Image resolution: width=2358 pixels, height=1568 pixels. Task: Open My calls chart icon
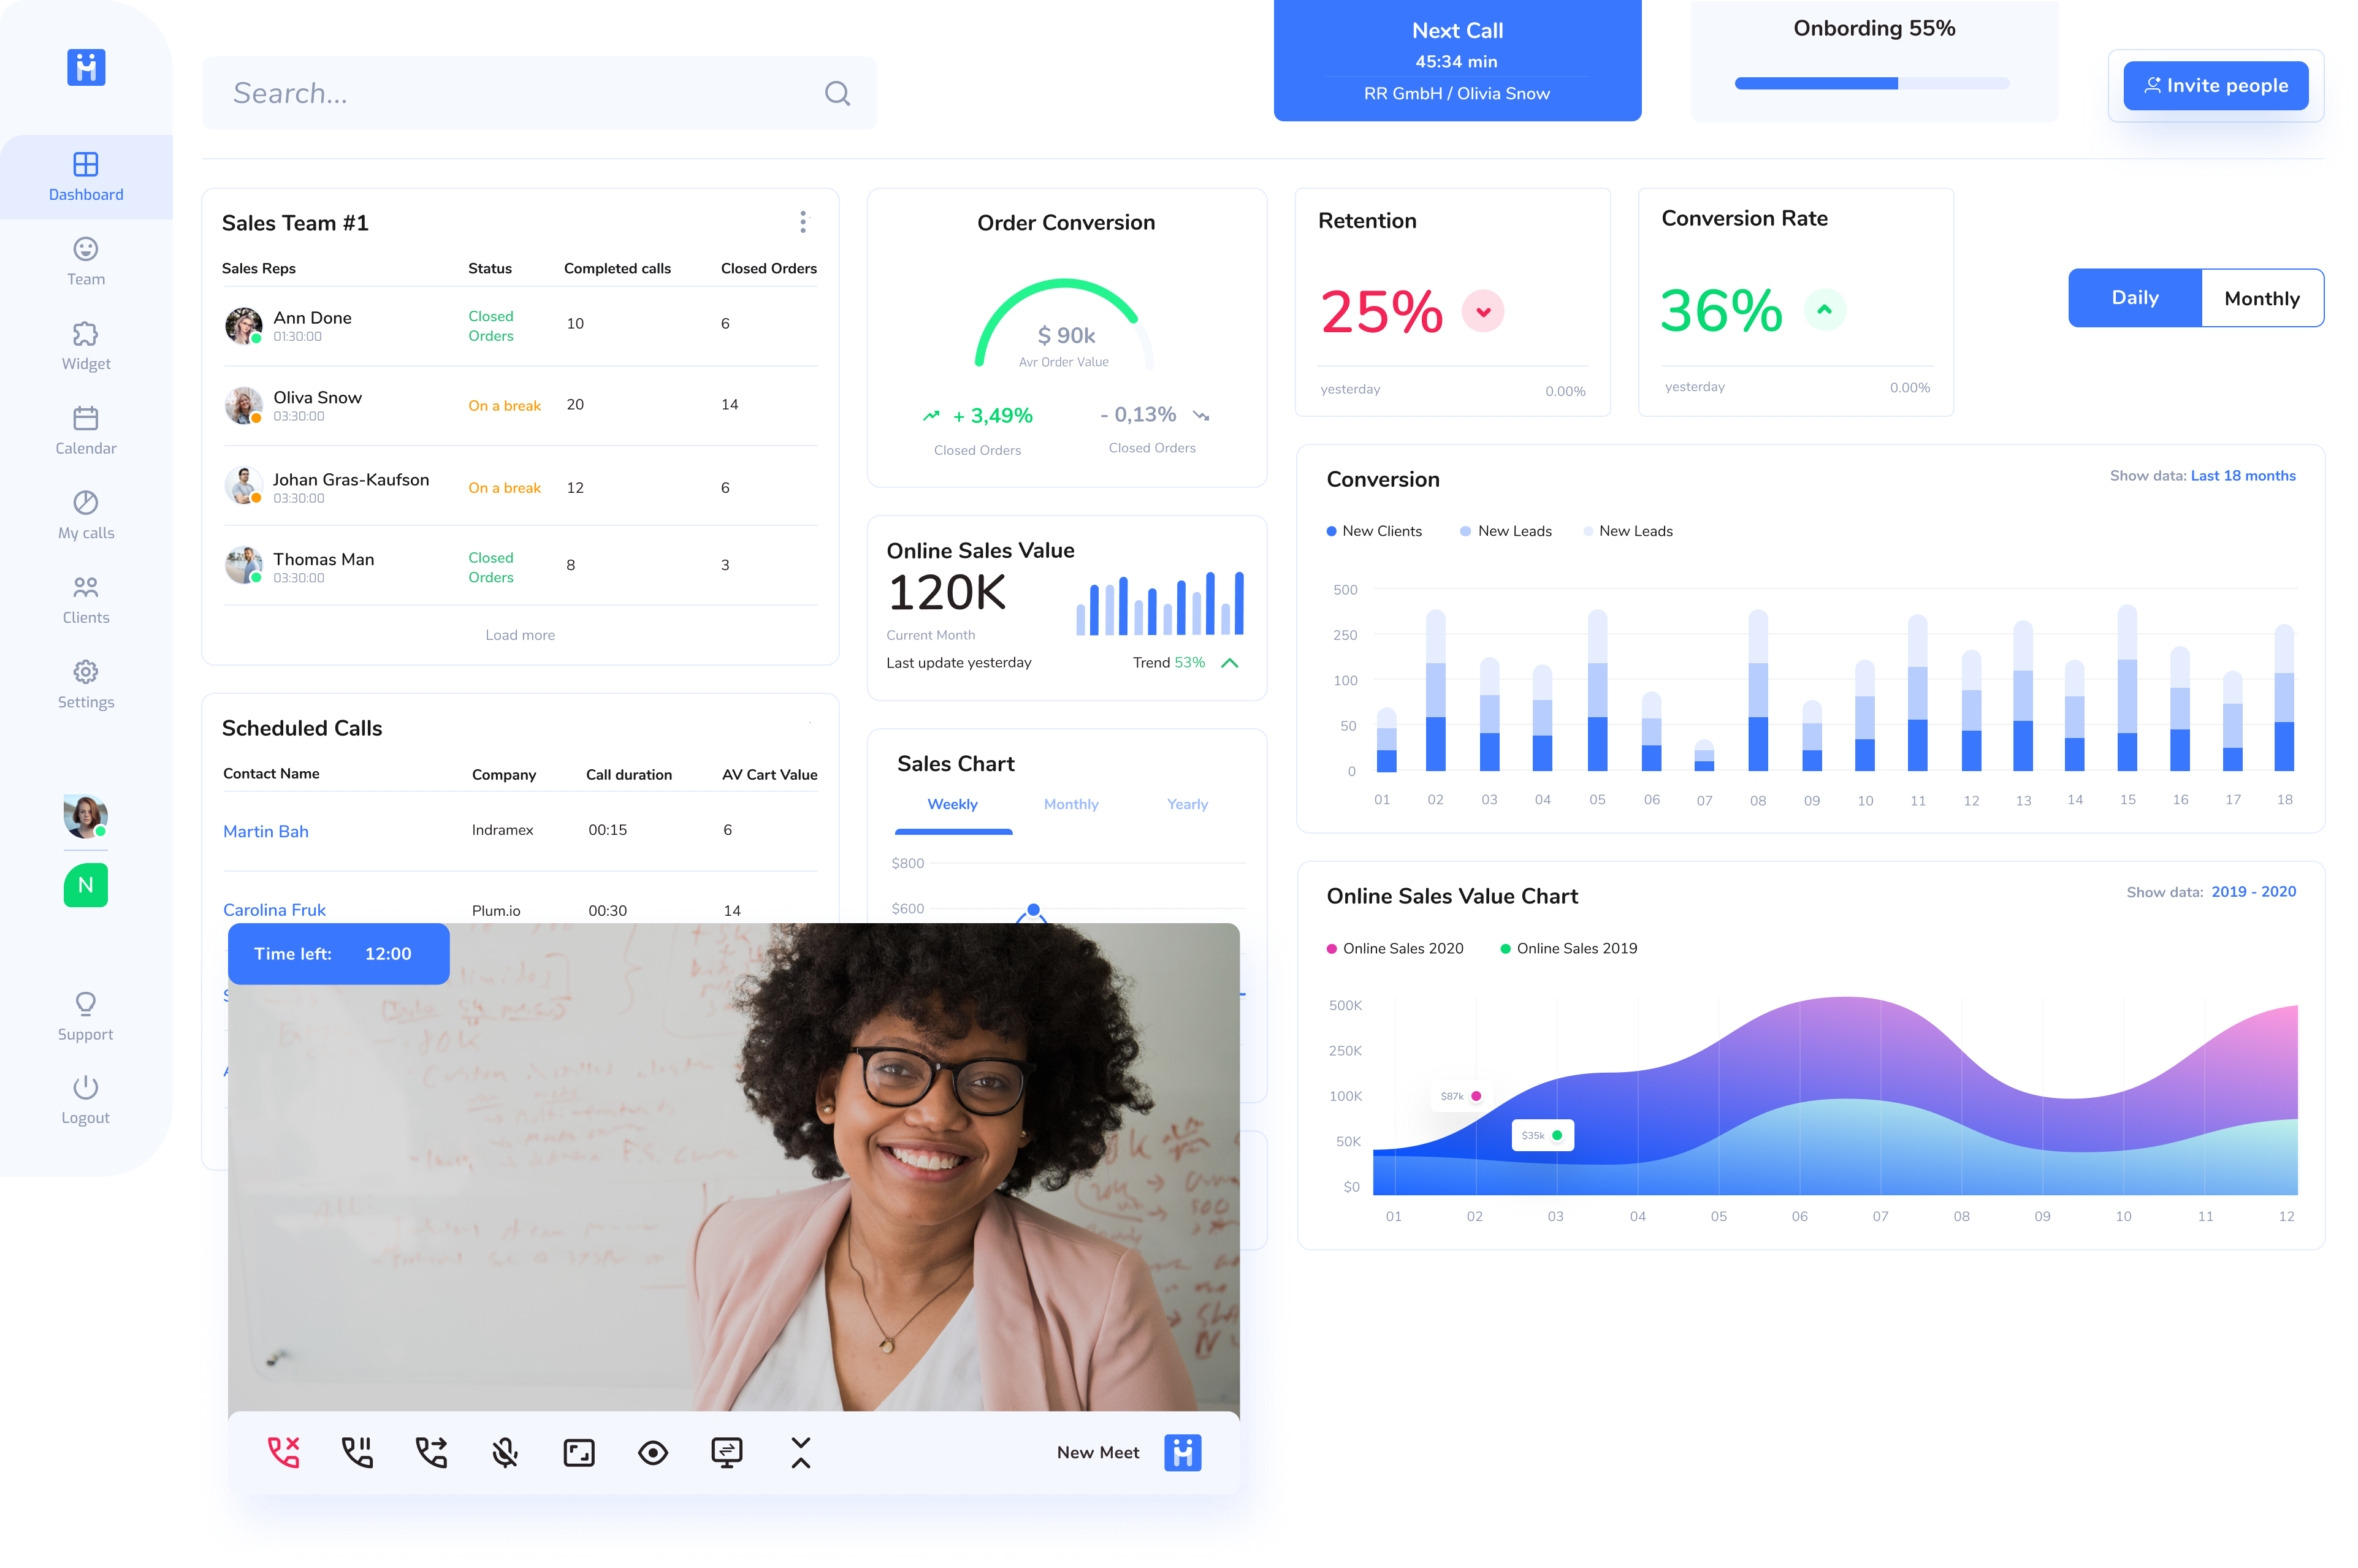pos(86,503)
